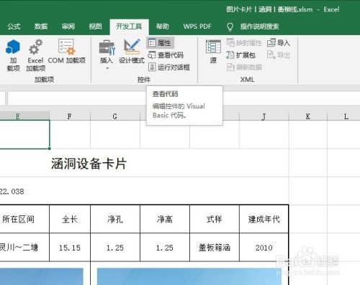Click the cell with 2010
The height and width of the screenshot is (285, 360).
point(264,247)
